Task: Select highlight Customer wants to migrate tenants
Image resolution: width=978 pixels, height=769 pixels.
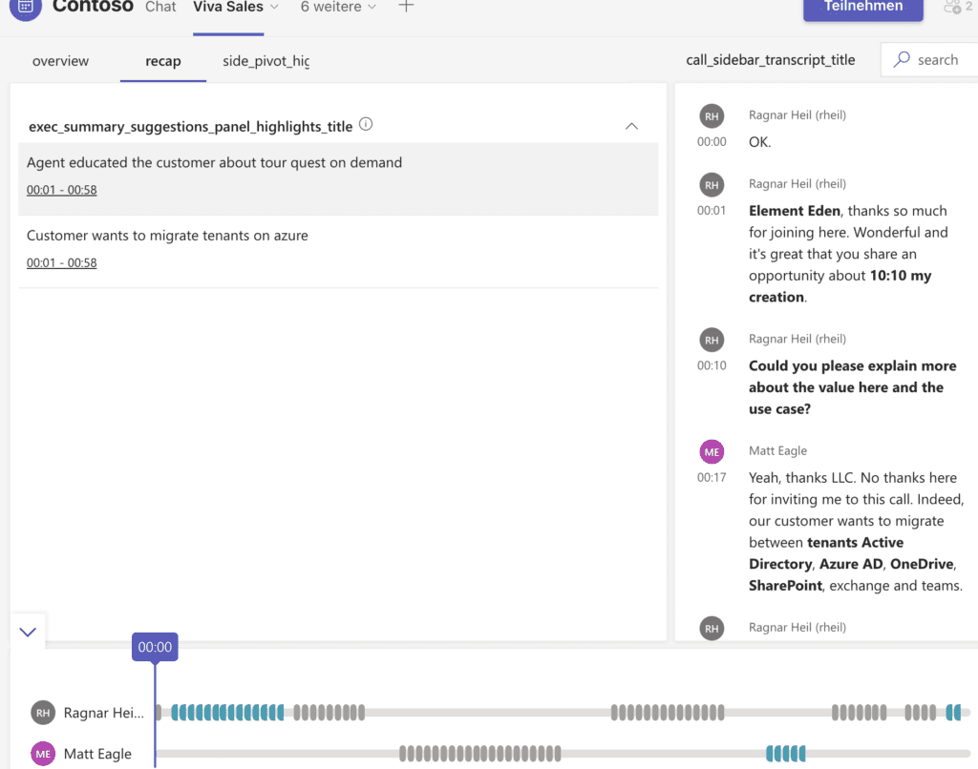Action: tap(338, 251)
